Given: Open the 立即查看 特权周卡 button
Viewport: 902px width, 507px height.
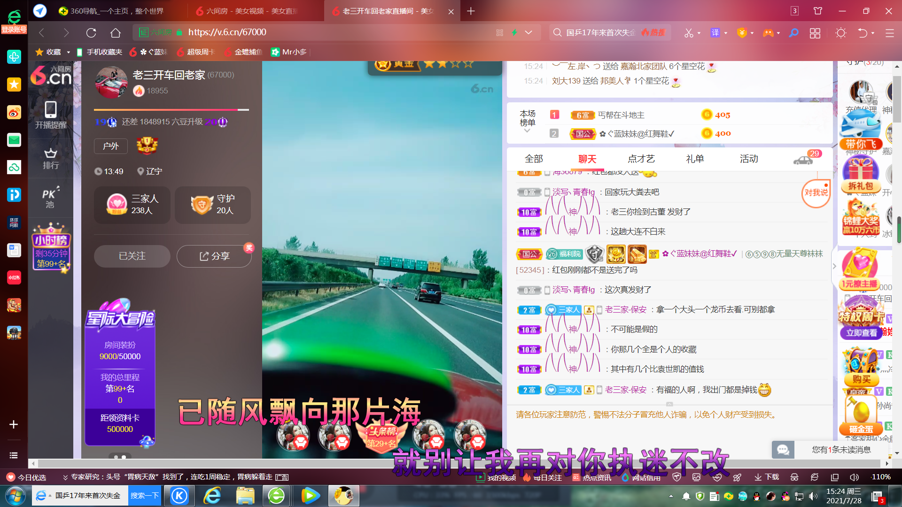Looking at the screenshot, I should pos(861,333).
